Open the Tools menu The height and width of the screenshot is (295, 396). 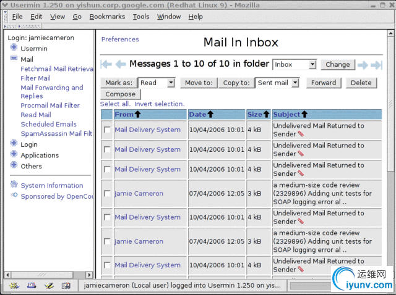pyautogui.click(x=141, y=17)
